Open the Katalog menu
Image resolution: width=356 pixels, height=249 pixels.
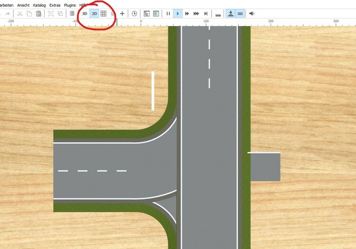[x=39, y=5]
